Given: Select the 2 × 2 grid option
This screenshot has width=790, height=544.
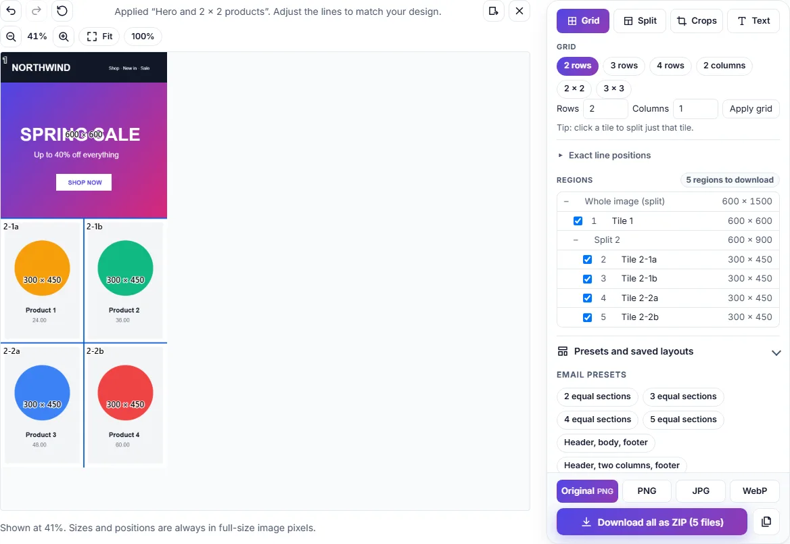Looking at the screenshot, I should pos(574,88).
